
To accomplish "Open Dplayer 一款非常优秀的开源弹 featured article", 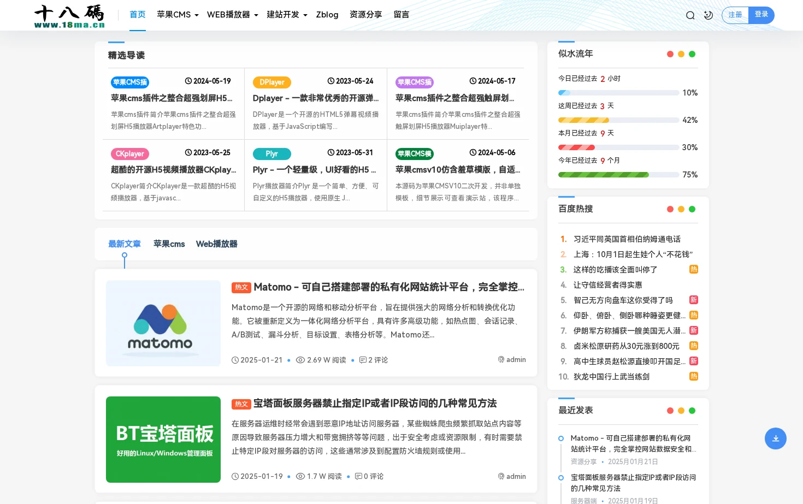I will 316,98.
